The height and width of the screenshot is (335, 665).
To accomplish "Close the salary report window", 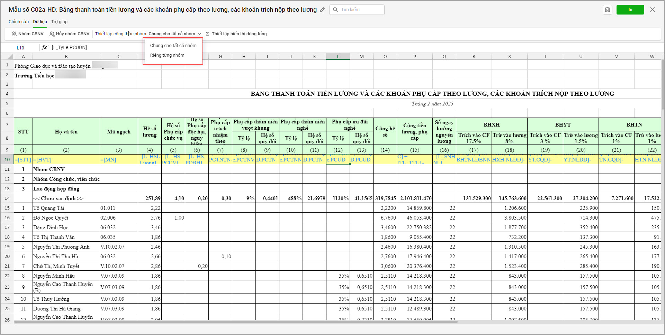I will click(x=653, y=10).
